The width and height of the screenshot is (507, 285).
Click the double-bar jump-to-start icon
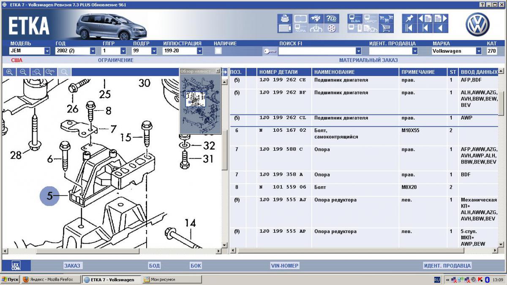[409, 28]
